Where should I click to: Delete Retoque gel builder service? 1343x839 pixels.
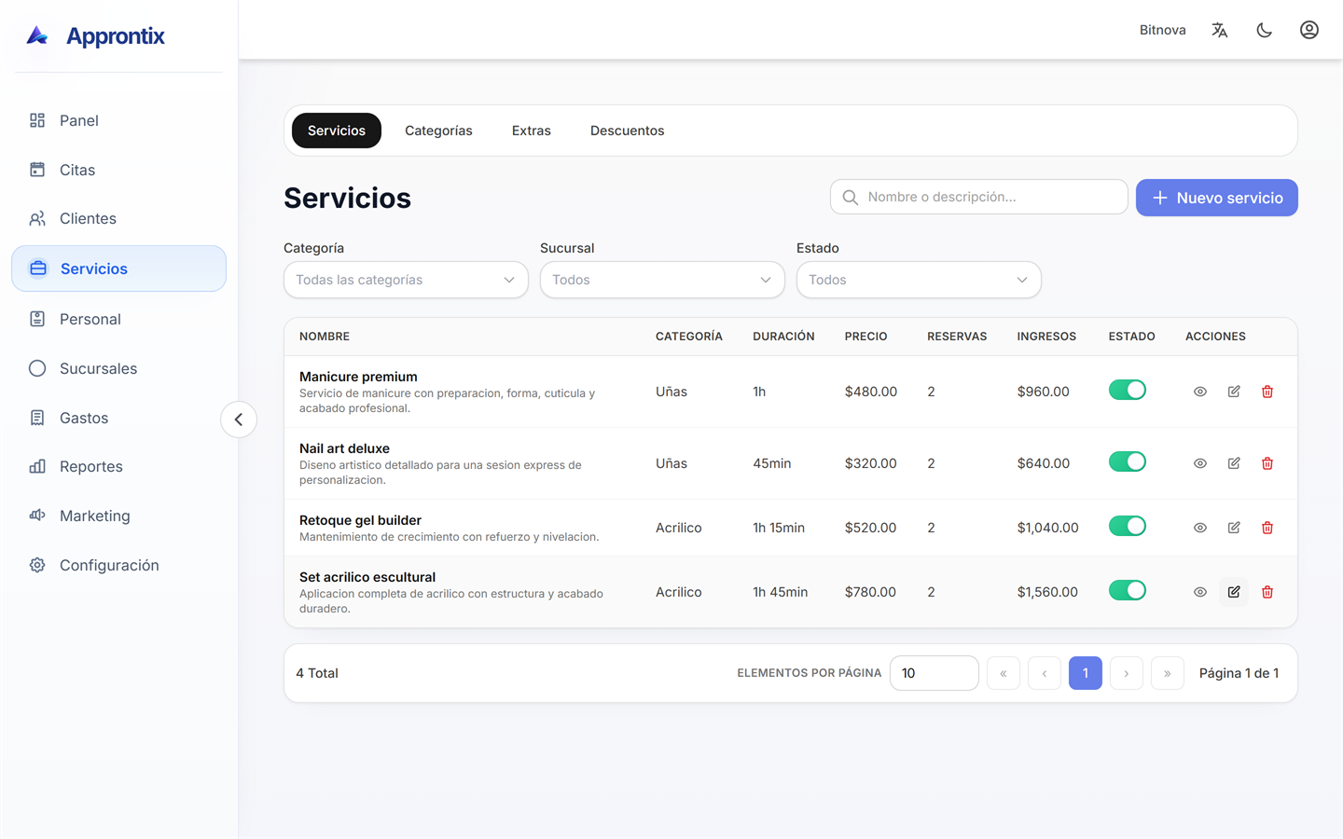tap(1267, 528)
